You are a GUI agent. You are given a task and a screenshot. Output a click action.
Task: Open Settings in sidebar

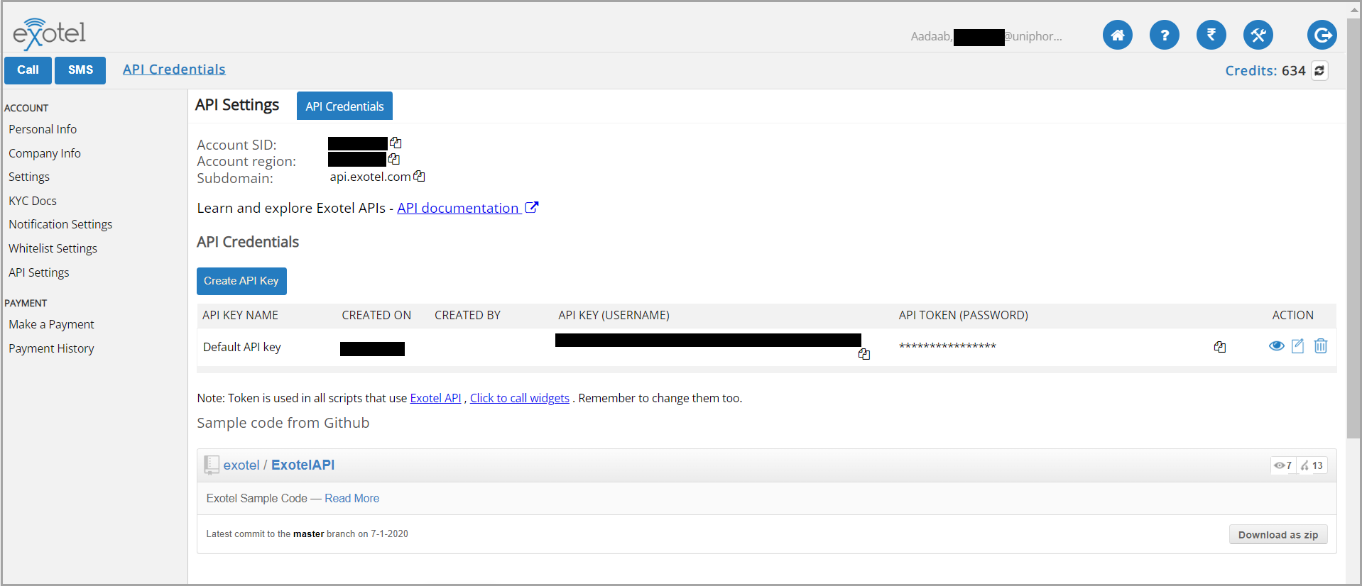[x=29, y=177]
